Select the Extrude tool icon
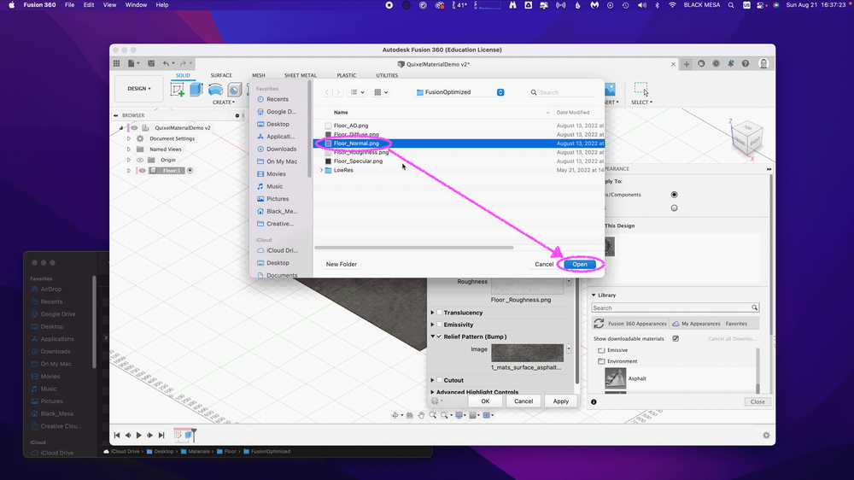The image size is (854, 480). point(196,90)
